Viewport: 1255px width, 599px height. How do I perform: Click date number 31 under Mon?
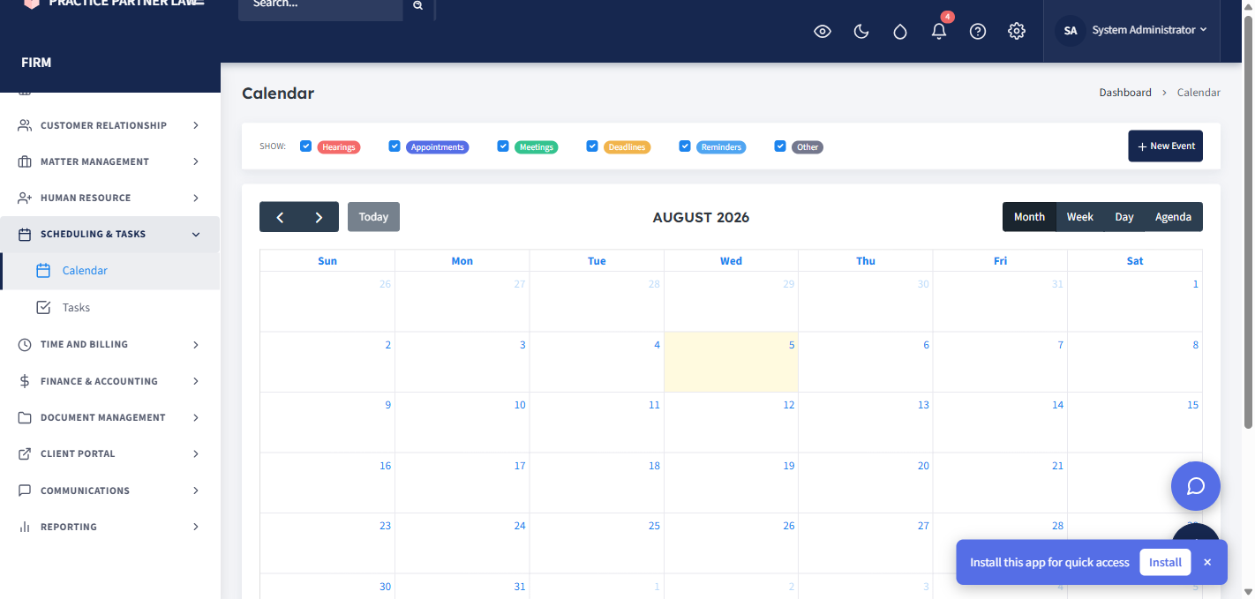(520, 587)
